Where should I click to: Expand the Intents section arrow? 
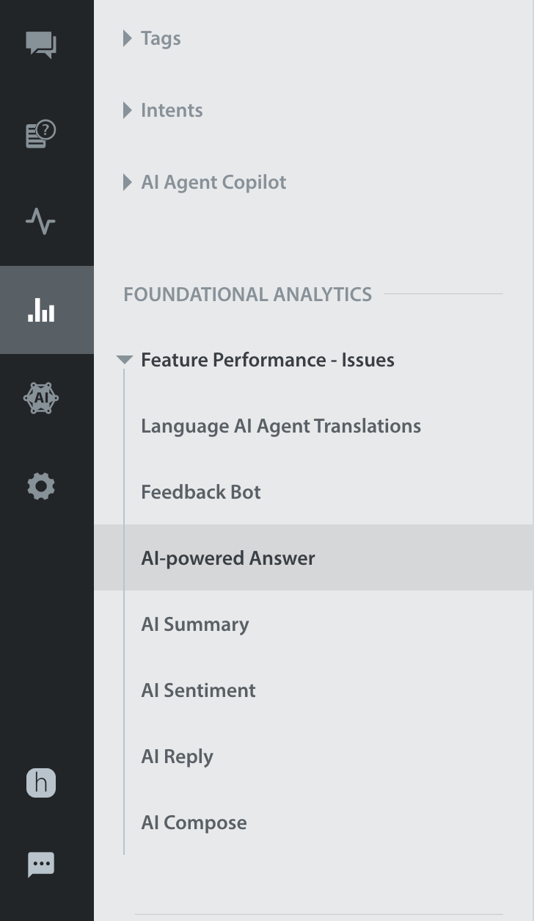pyautogui.click(x=128, y=110)
